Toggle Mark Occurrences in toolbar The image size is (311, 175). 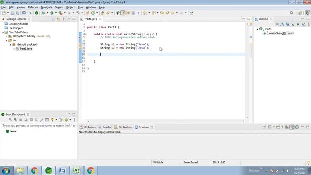[123, 13]
